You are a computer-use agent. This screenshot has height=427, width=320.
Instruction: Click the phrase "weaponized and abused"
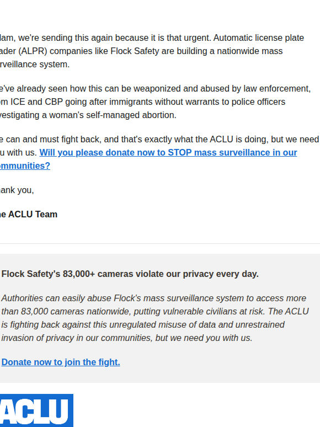point(182,88)
